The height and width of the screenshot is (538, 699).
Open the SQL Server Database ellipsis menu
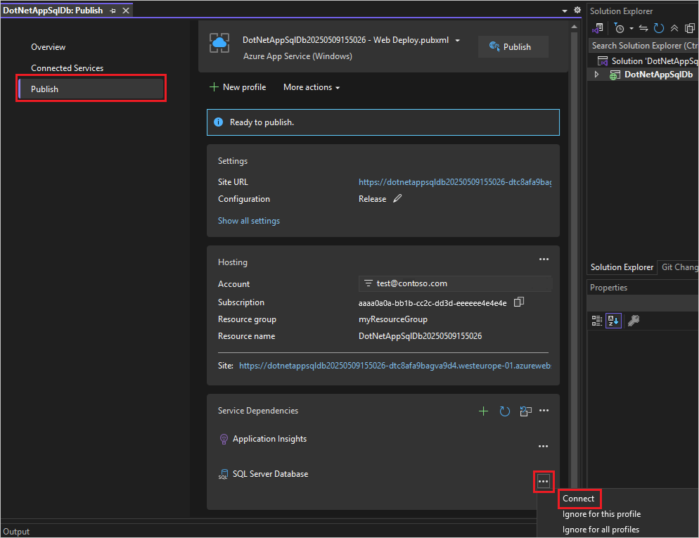point(543,481)
